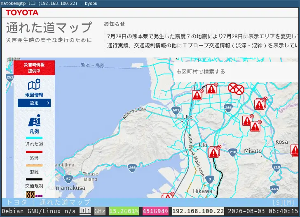
Task: Focus the 市区町村で検索する search field
Action: [x=236, y=72]
